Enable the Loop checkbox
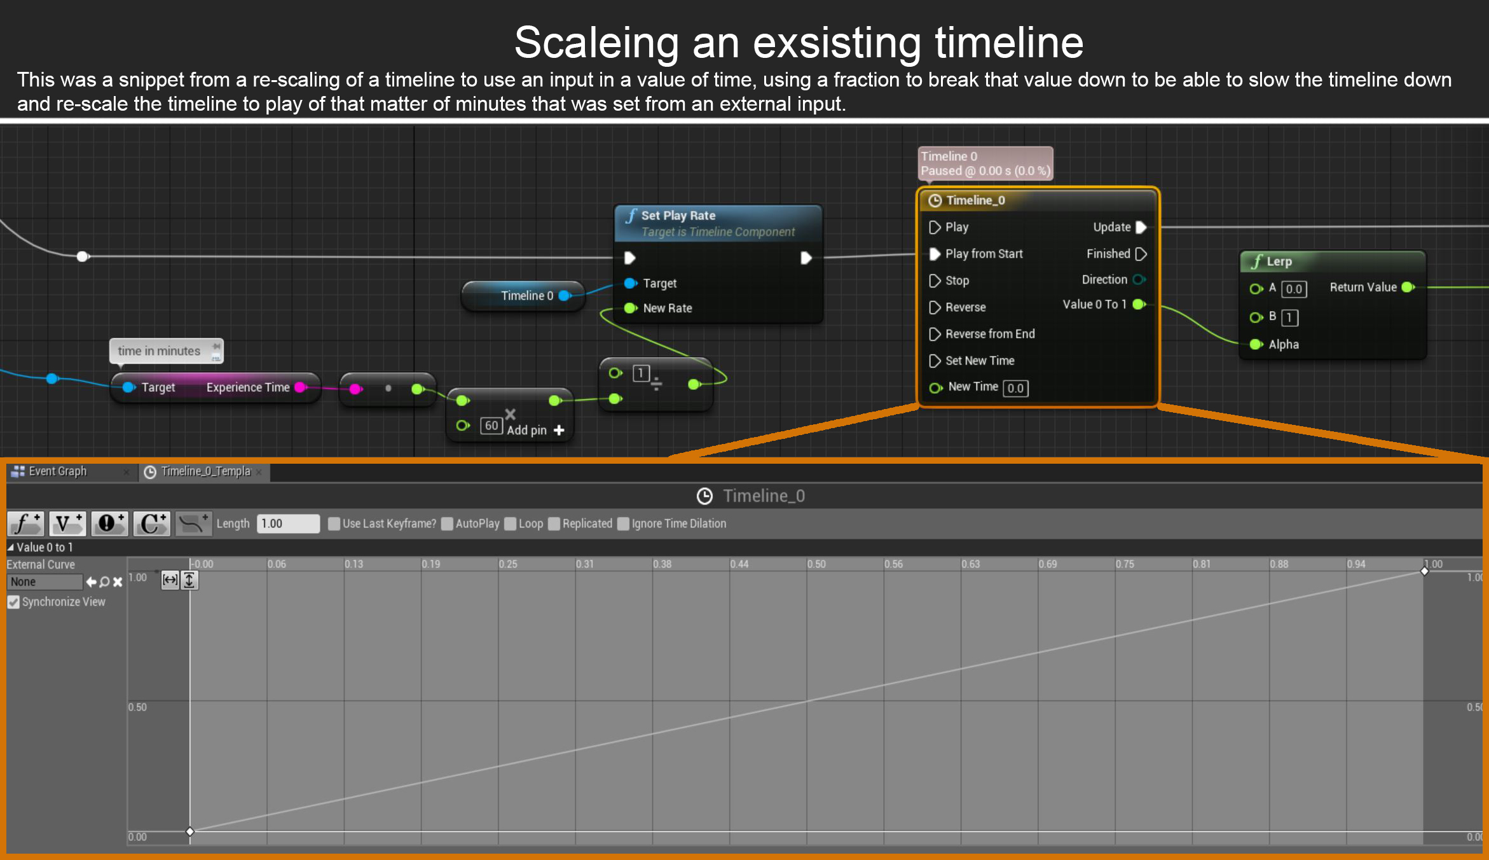This screenshot has width=1489, height=860. (511, 524)
